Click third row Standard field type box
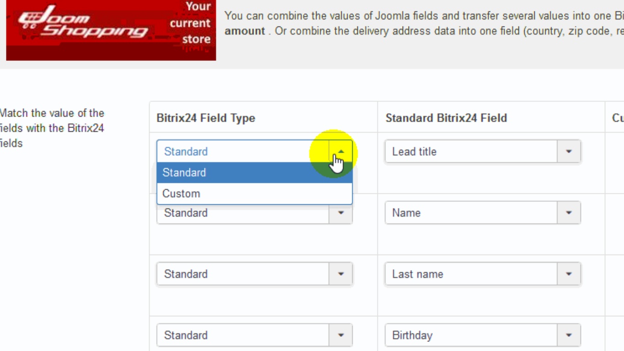 coord(242,274)
